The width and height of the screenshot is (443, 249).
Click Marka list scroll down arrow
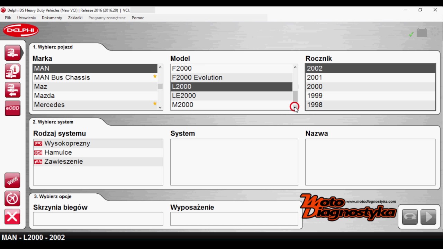(160, 108)
